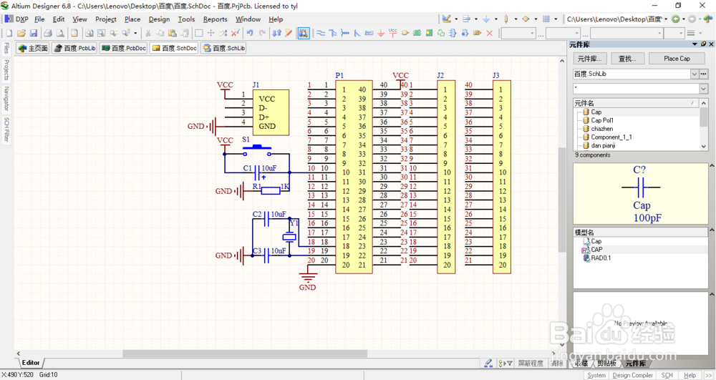Click the Clear filter icon with red X
Screen dimensions: 716x380
coord(235,33)
